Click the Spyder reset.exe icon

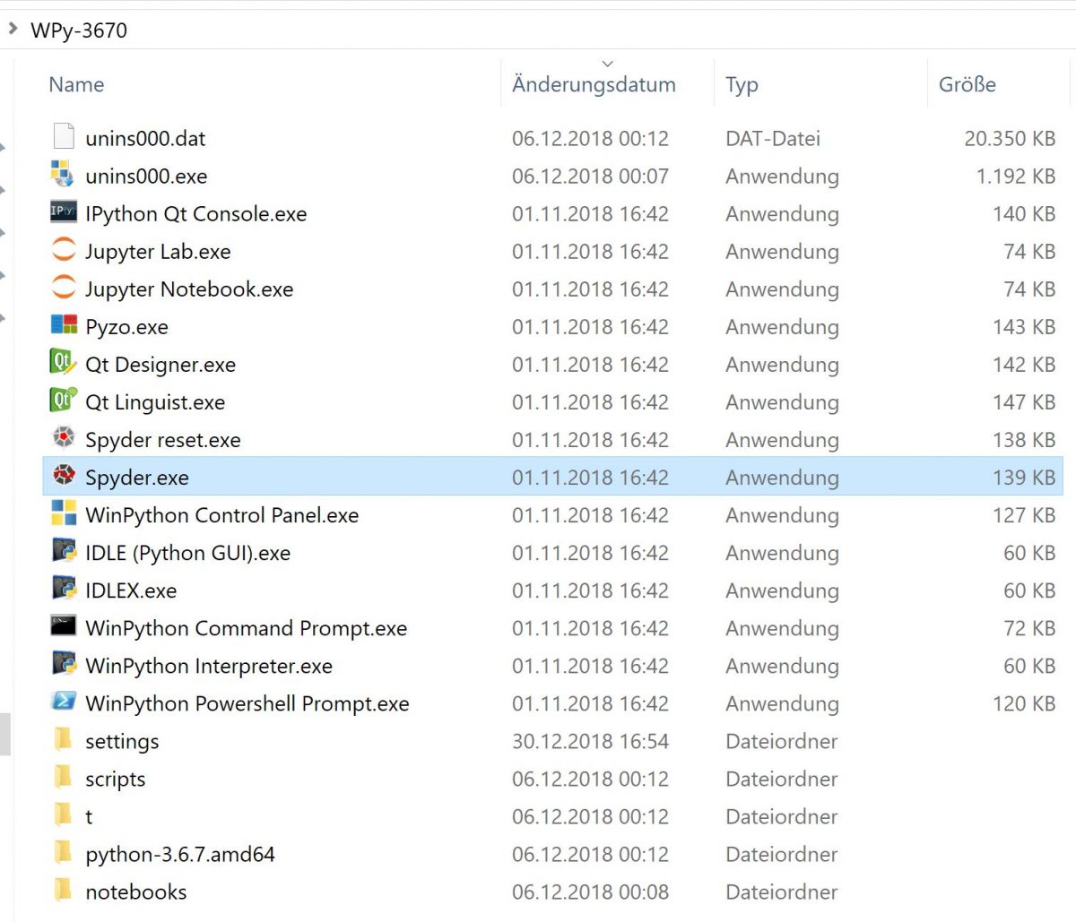point(64,439)
